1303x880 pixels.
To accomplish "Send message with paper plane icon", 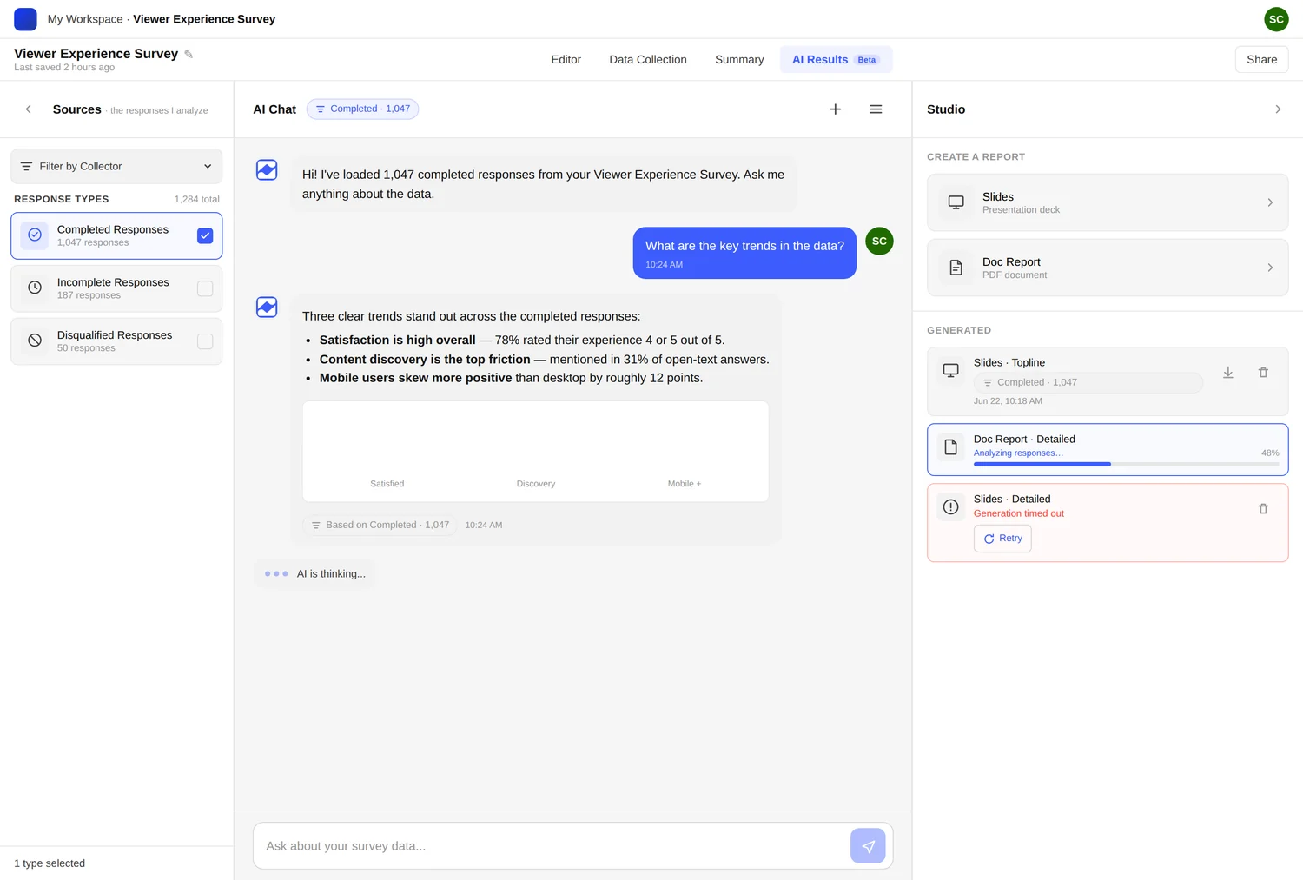I will 868,846.
